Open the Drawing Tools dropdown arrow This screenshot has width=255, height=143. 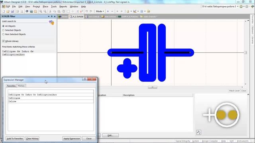click(138, 12)
